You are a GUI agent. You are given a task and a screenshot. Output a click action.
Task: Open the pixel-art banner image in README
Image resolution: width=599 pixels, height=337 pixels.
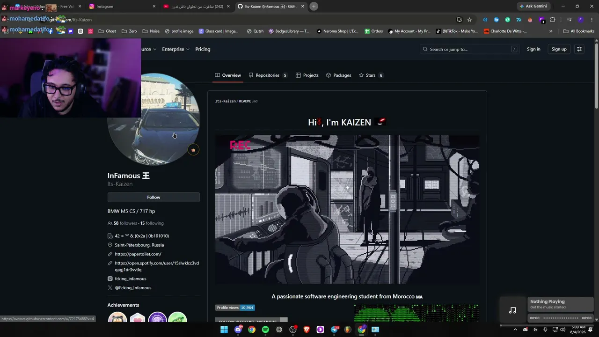pos(347,209)
